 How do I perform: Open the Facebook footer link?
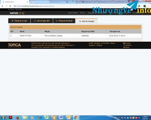(127, 45)
